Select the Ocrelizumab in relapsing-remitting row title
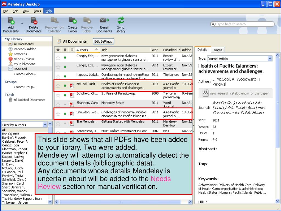281x211 pixels. tap(125, 76)
